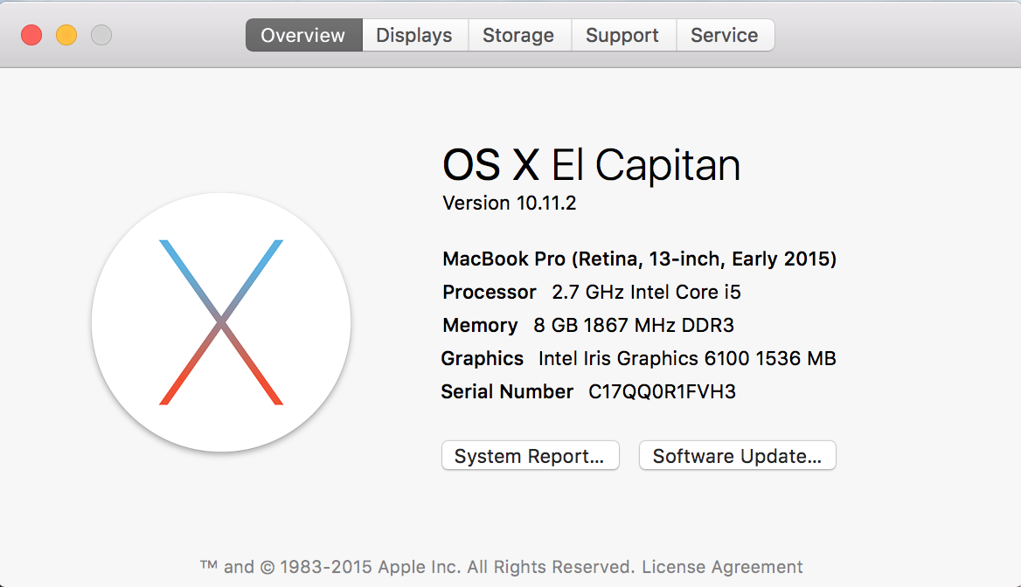The image size is (1021, 587).
Task: Switch to the Displays tab
Action: click(414, 36)
